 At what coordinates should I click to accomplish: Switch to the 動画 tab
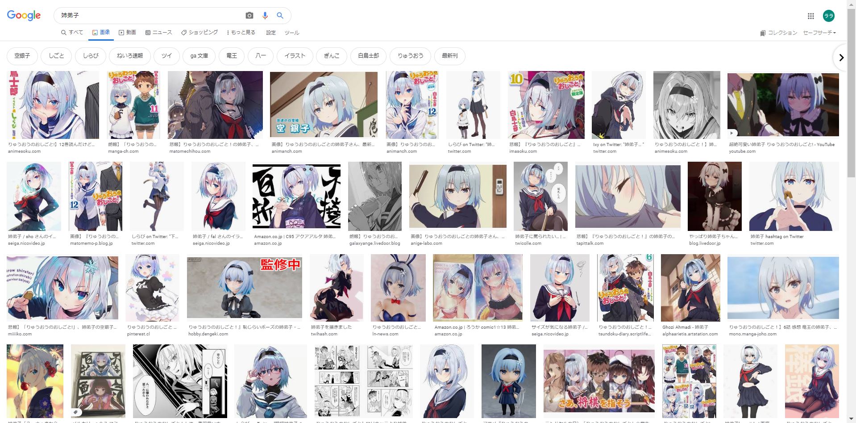pyautogui.click(x=127, y=32)
